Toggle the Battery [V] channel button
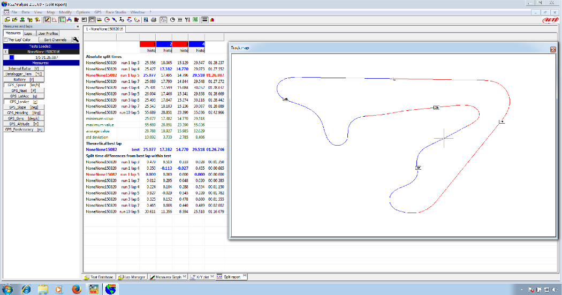This screenshot has width=562, height=295. pos(24,80)
